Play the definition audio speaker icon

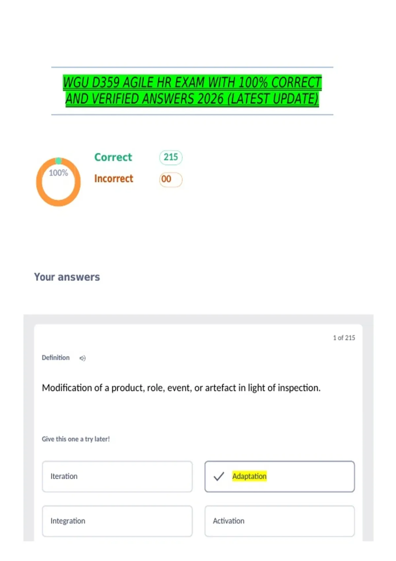pyautogui.click(x=82, y=358)
